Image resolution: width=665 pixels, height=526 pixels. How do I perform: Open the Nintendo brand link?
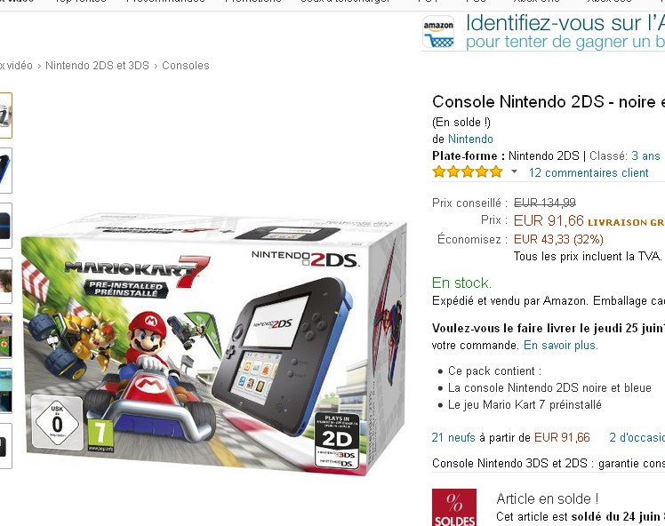click(470, 139)
